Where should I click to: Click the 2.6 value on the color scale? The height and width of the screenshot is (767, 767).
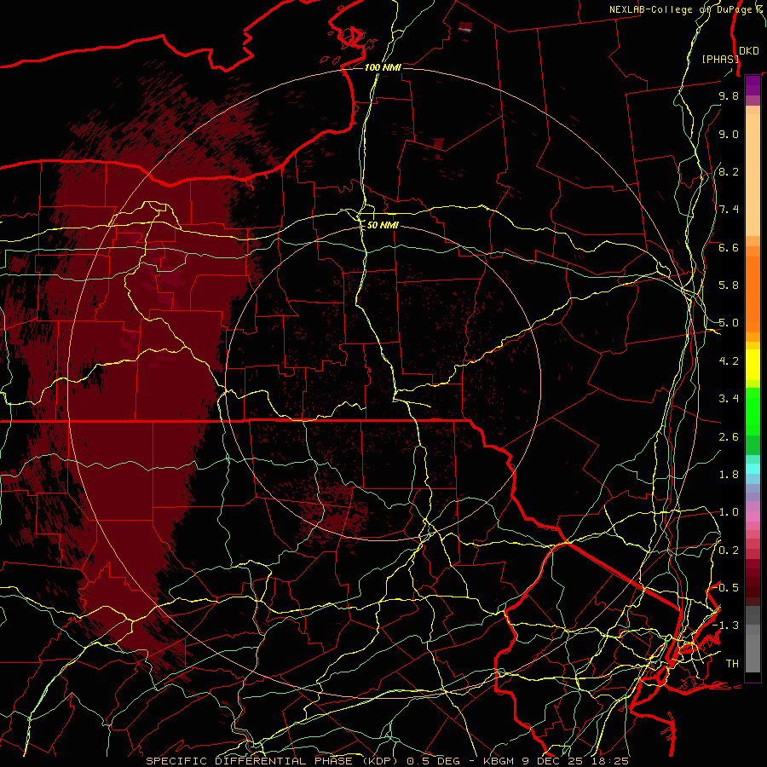coord(729,437)
